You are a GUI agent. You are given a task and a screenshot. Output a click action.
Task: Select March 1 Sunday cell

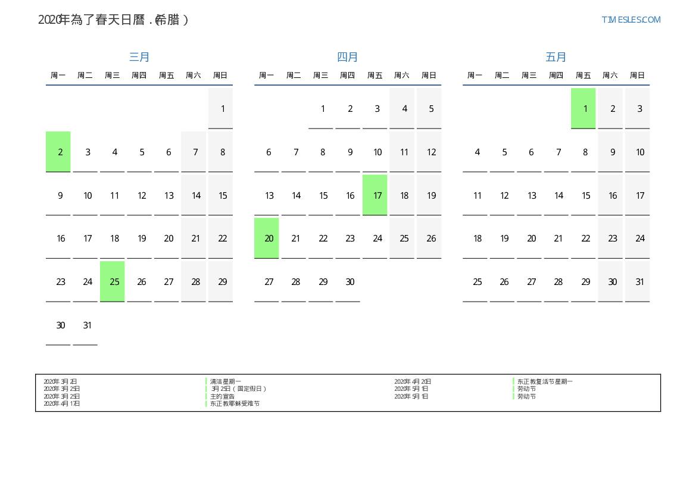tap(221, 109)
